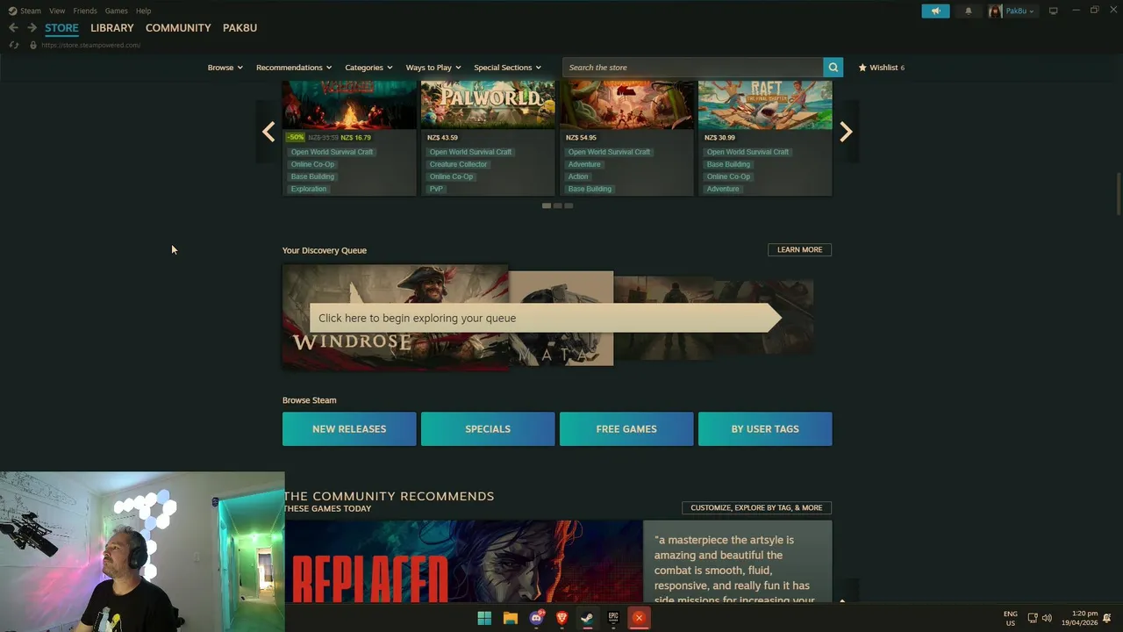
Task: Select the STORE tab
Action: tap(61, 28)
